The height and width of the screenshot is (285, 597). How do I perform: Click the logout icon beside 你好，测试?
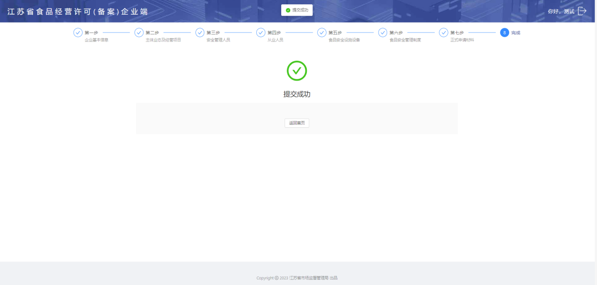[x=582, y=11]
